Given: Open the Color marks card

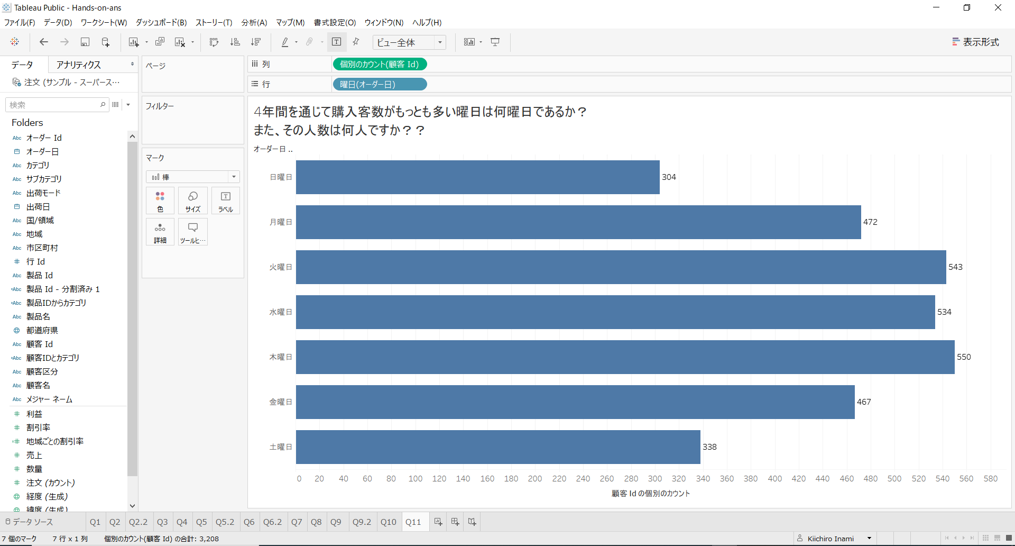Looking at the screenshot, I should coord(160,201).
